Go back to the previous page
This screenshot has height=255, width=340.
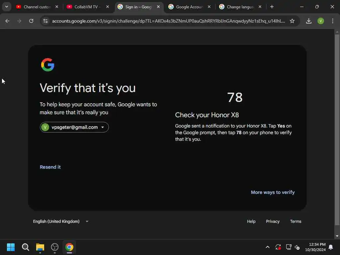click(x=7, y=21)
